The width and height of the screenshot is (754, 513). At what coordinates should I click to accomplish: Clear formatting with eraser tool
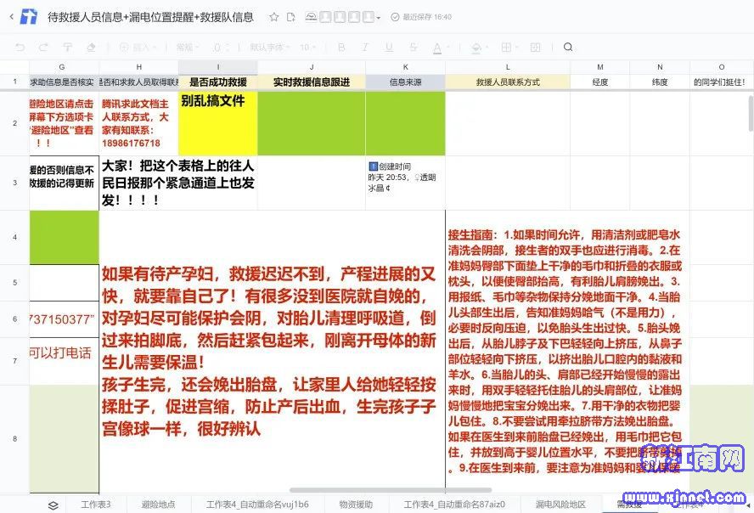[91, 47]
